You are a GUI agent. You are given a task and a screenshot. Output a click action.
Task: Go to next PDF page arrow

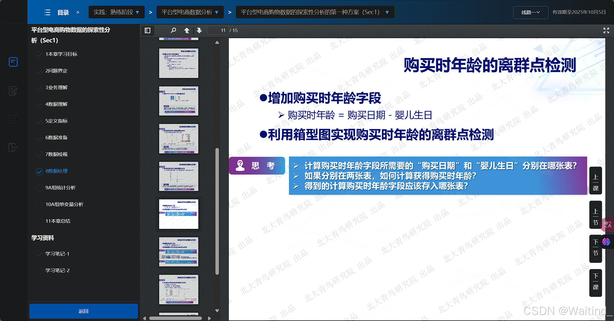[x=199, y=30]
